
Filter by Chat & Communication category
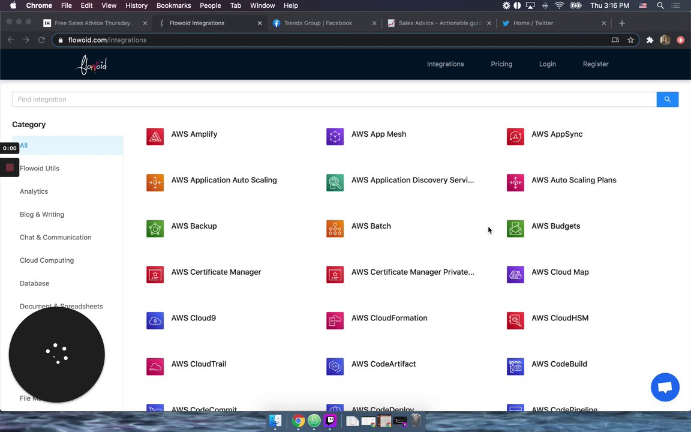click(56, 237)
